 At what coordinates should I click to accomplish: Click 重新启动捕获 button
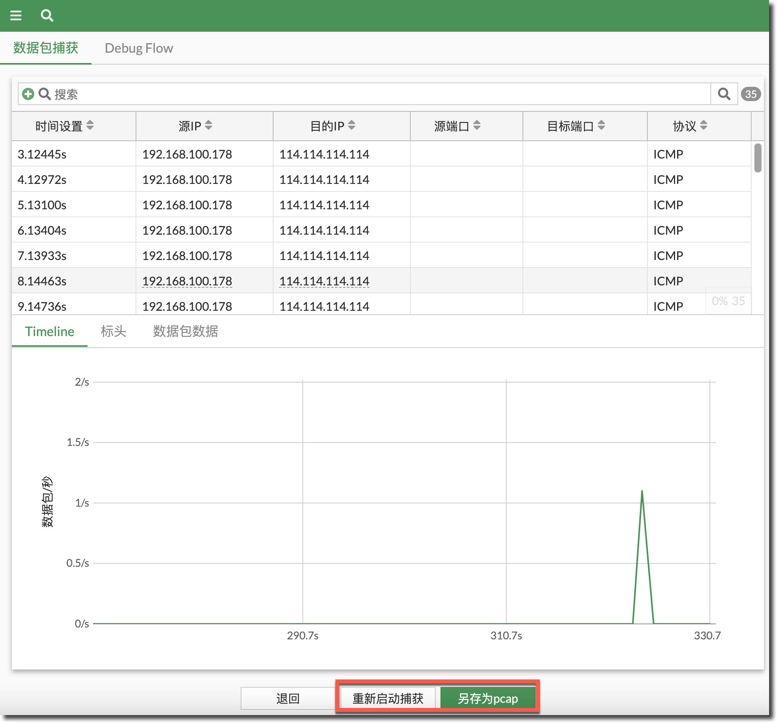(x=388, y=698)
